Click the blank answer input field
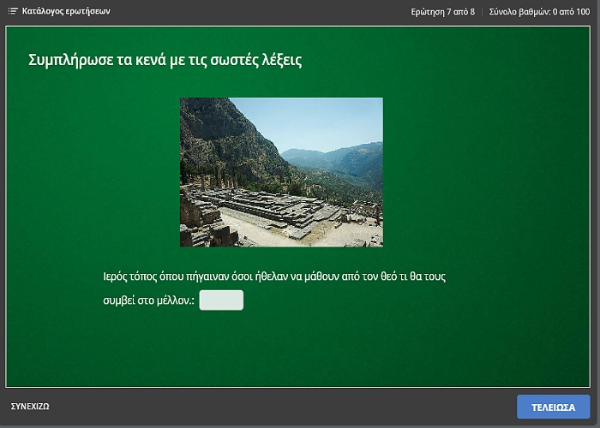This screenshot has height=428, width=600. 221,300
